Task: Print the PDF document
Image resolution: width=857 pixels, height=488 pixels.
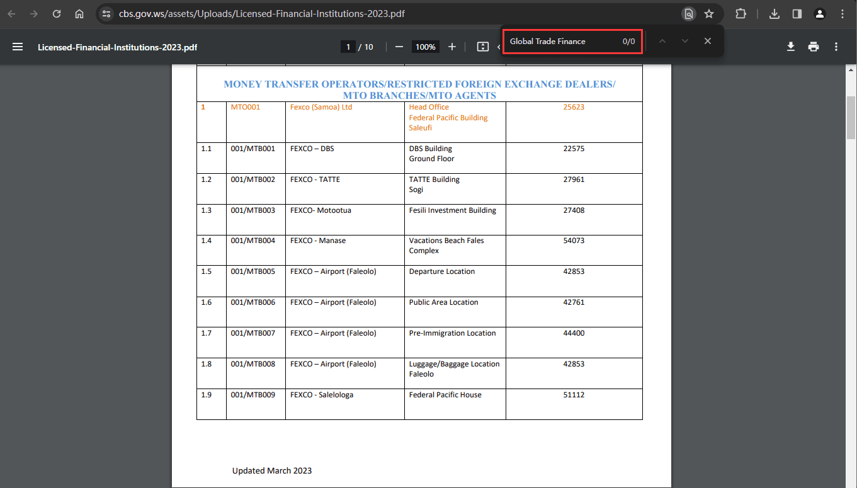Action: click(814, 47)
